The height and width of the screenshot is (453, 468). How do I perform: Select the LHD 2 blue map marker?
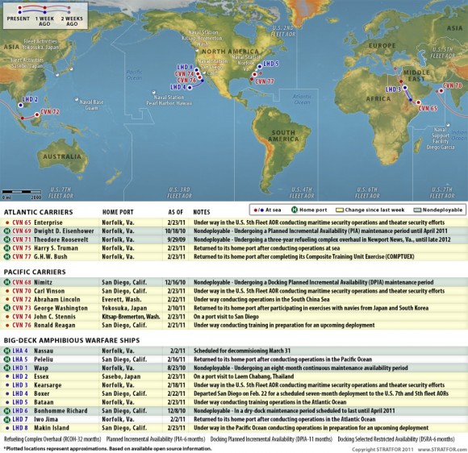tap(21, 105)
